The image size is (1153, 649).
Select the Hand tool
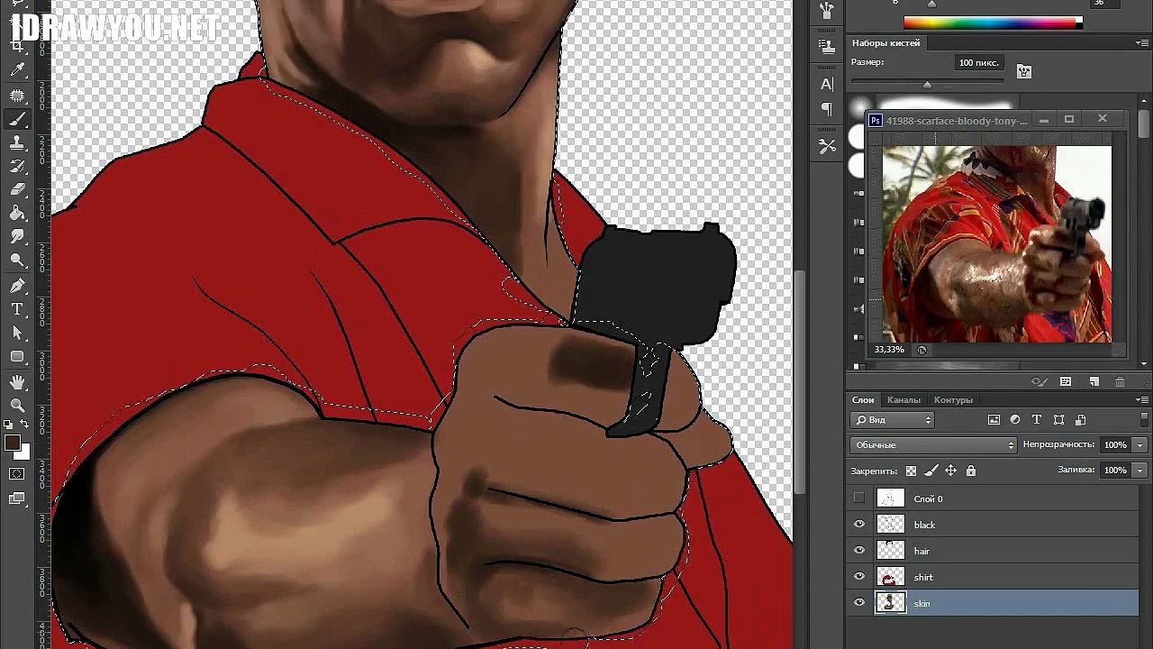(x=17, y=382)
